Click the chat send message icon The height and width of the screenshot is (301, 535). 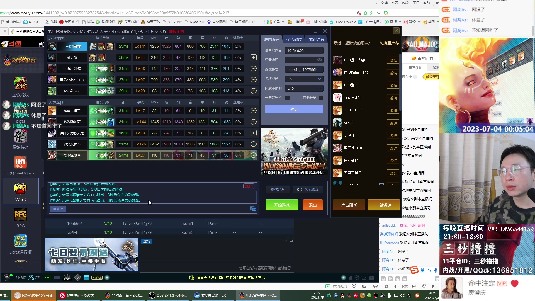(253, 209)
